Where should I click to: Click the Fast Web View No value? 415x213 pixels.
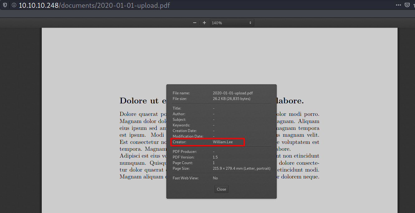click(x=215, y=178)
